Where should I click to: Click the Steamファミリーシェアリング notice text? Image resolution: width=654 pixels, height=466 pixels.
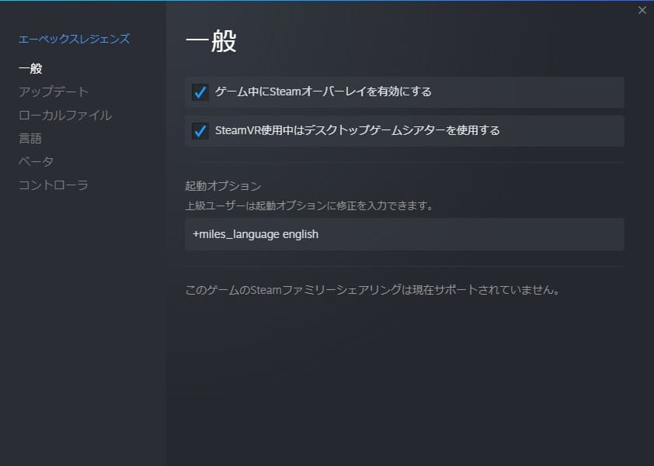point(372,291)
